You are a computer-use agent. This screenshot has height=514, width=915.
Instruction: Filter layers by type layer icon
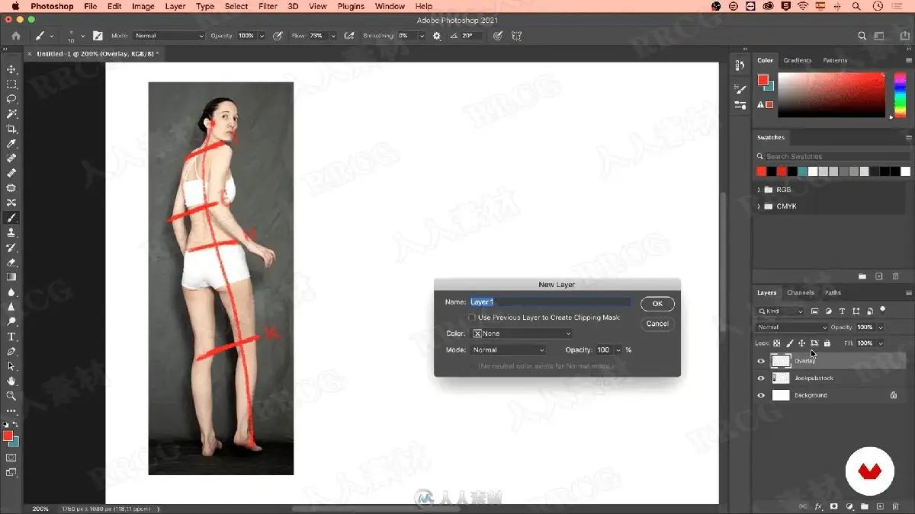(842, 311)
